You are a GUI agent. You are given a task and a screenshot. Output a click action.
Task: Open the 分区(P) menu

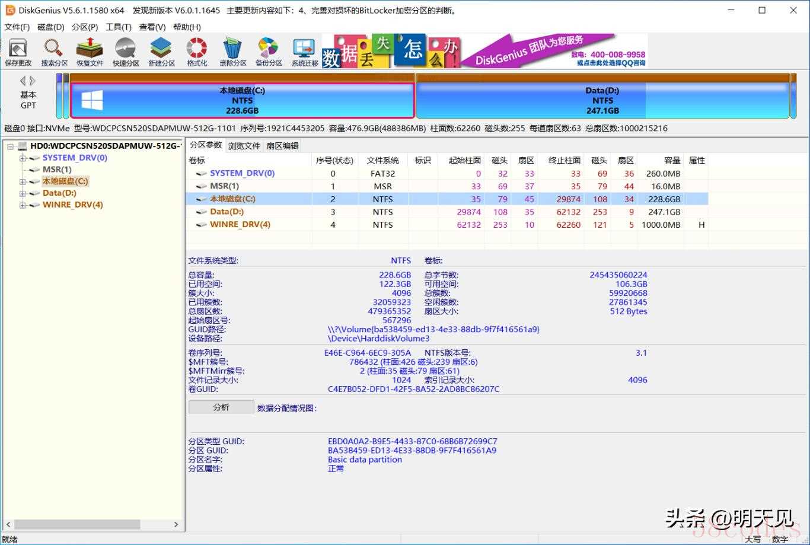click(85, 27)
